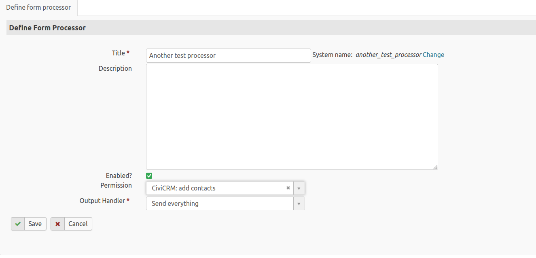Click inside the Description text area

[x=292, y=116]
